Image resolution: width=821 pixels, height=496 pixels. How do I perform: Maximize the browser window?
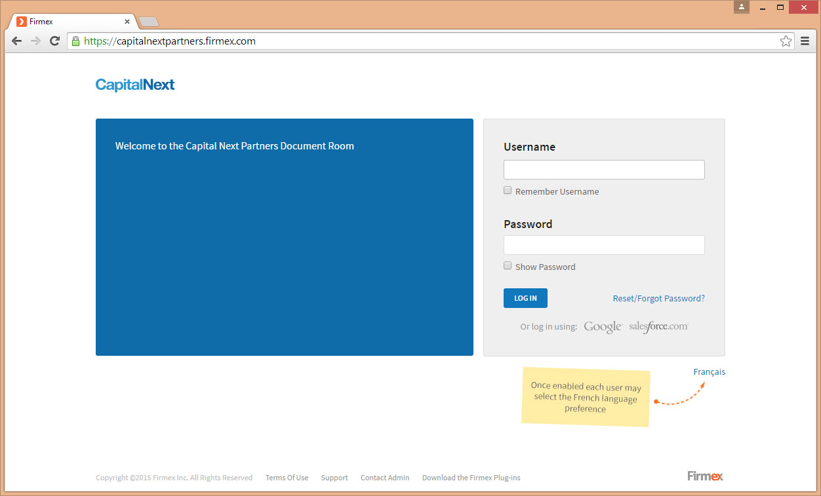coord(780,7)
